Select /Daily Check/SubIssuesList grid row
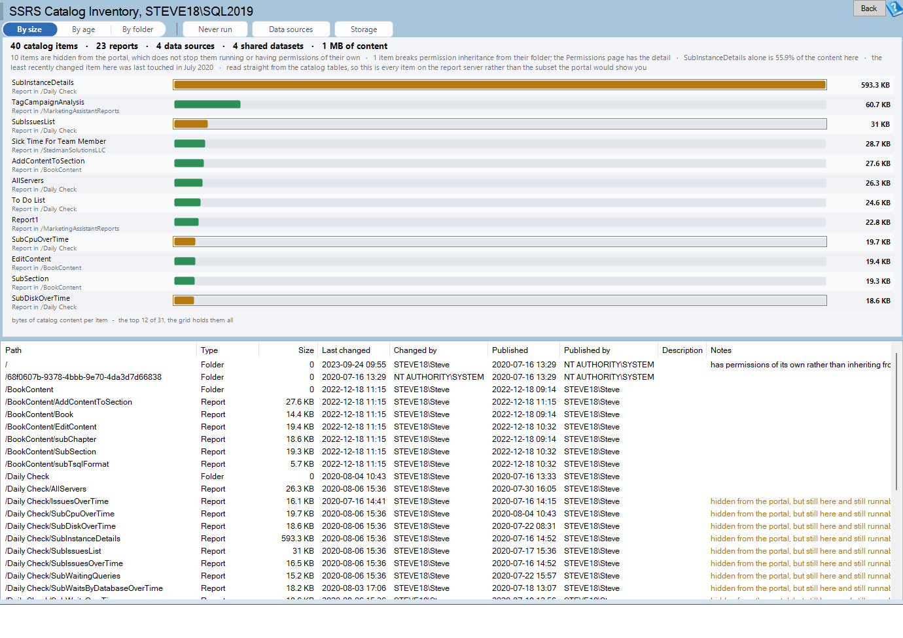The image size is (903, 638). pyautogui.click(x=447, y=551)
